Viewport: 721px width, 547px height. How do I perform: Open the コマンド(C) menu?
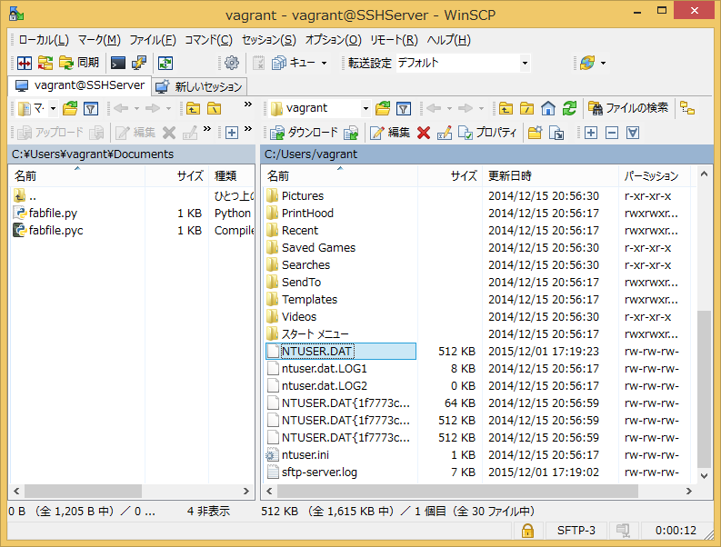pos(209,40)
